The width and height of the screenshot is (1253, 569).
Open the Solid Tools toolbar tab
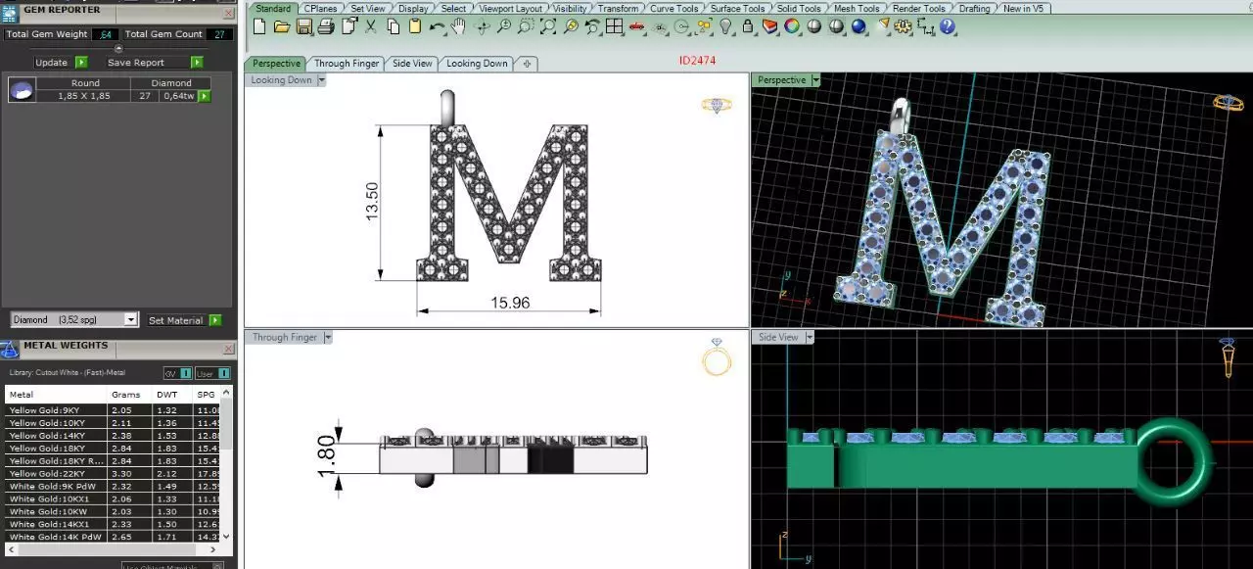click(x=799, y=9)
